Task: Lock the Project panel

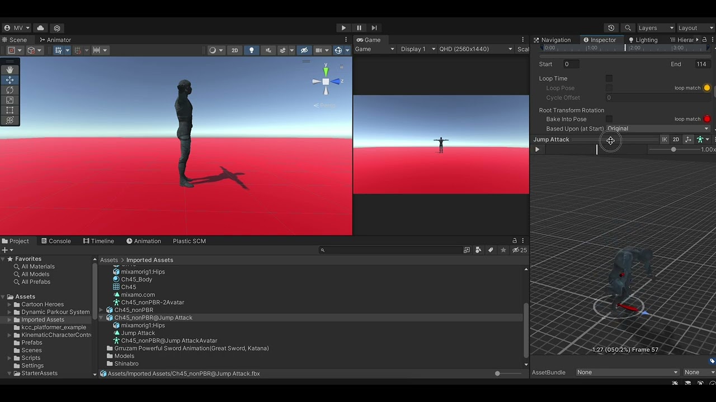Action: tap(515, 241)
